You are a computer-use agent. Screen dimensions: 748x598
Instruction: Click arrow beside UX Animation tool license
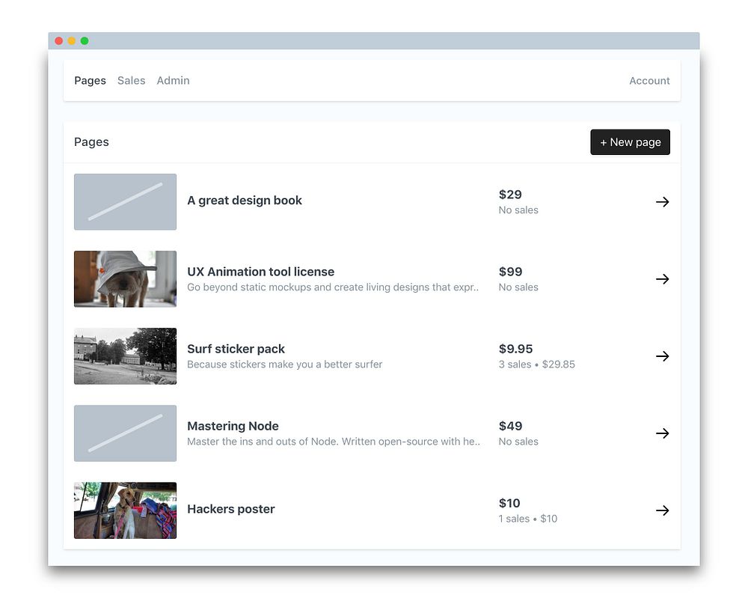662,278
